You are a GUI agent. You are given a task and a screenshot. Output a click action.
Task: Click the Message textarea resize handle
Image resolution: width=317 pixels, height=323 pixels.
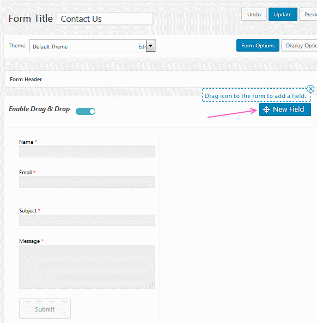point(151,285)
